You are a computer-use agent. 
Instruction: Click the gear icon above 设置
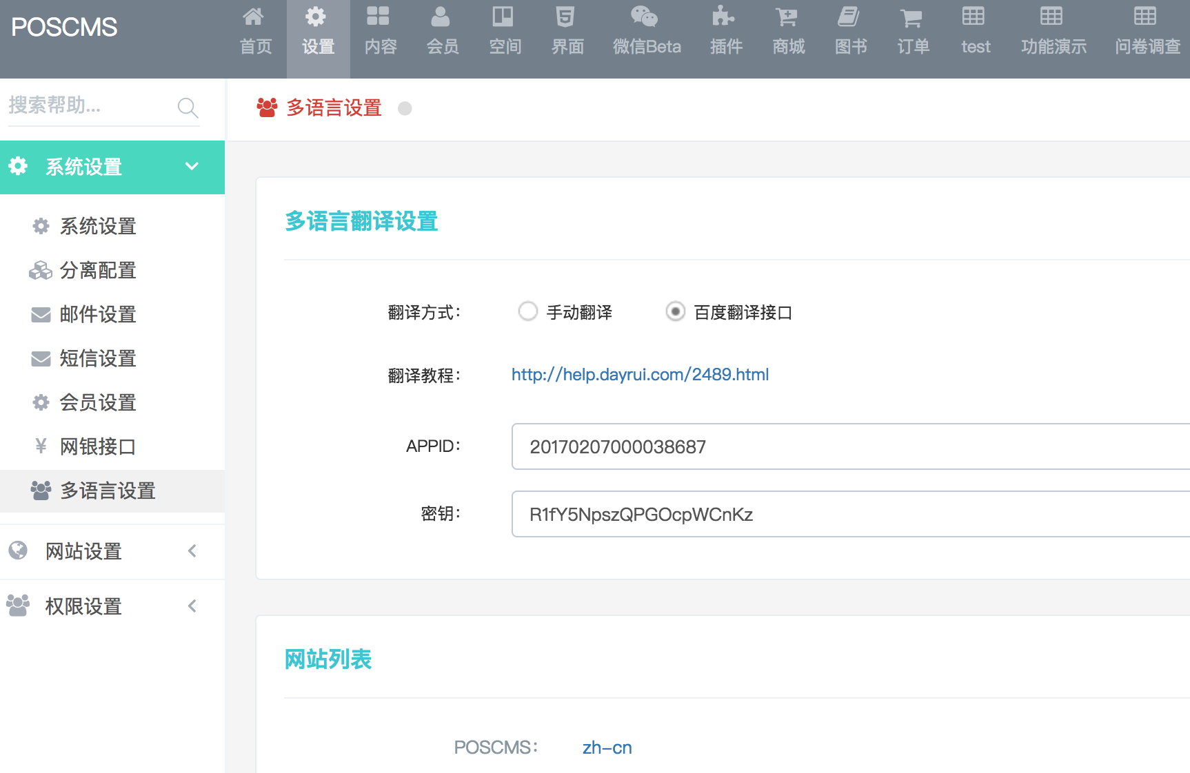point(316,16)
